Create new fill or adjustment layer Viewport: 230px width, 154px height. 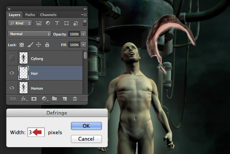44,99
